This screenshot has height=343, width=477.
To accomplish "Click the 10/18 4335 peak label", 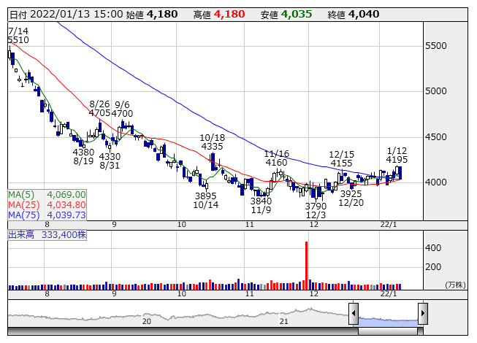I will pyautogui.click(x=212, y=142).
